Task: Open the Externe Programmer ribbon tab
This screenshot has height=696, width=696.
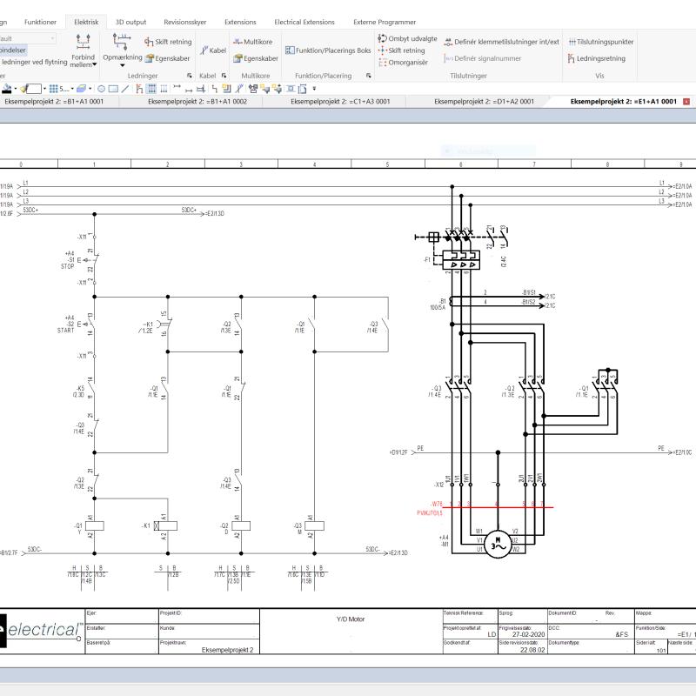Action: pyautogui.click(x=385, y=22)
